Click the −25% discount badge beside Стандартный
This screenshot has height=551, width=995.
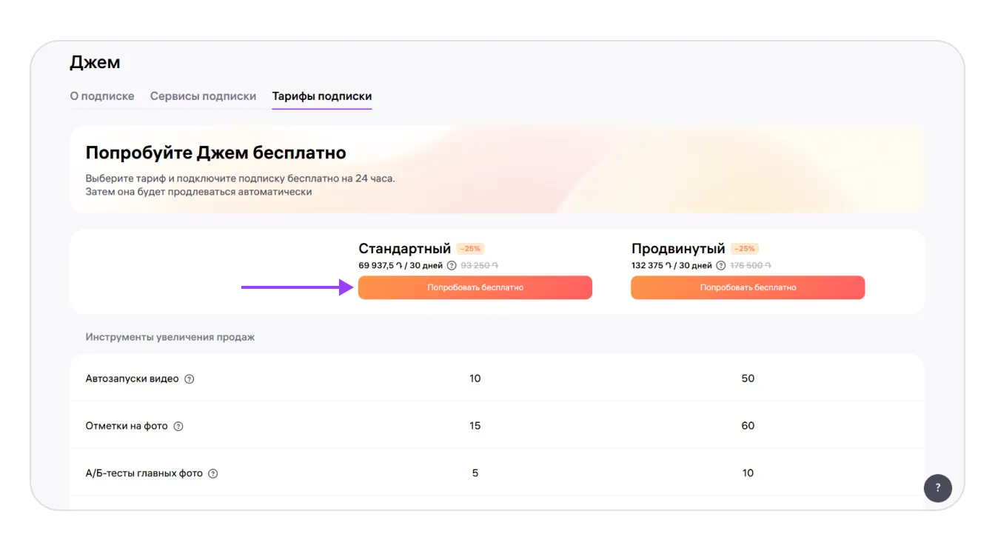(x=471, y=249)
